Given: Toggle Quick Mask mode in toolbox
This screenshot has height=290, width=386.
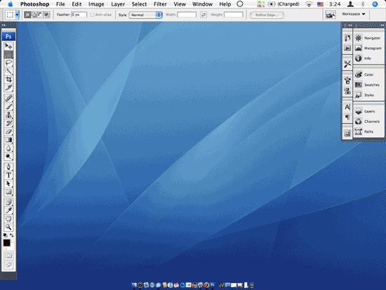Looking at the screenshot, I should click(x=8, y=256).
